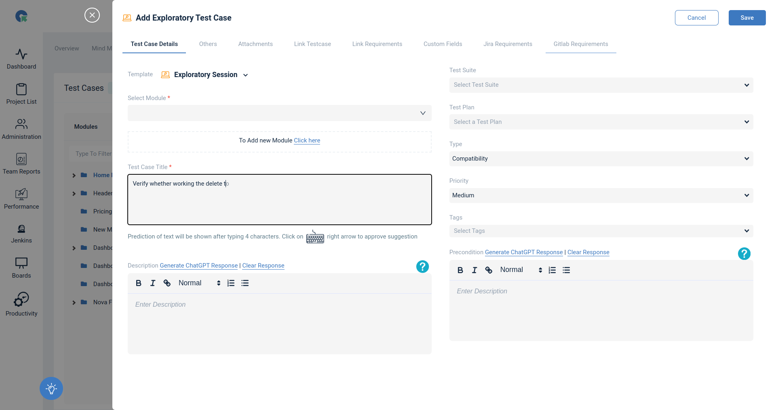Focus the Test Case Title text area

point(280,199)
